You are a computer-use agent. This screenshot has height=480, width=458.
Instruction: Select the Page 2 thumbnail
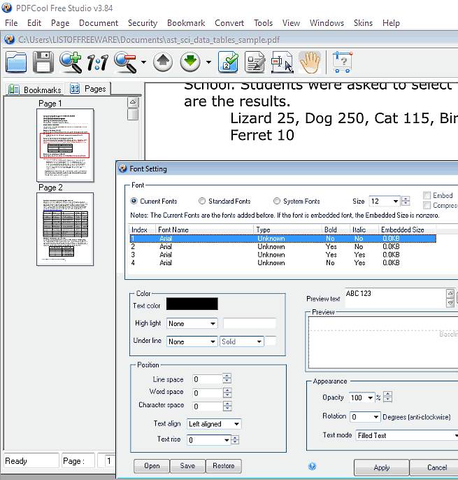click(x=65, y=229)
